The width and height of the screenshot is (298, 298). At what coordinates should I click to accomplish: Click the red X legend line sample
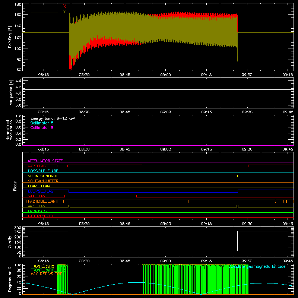44,8
